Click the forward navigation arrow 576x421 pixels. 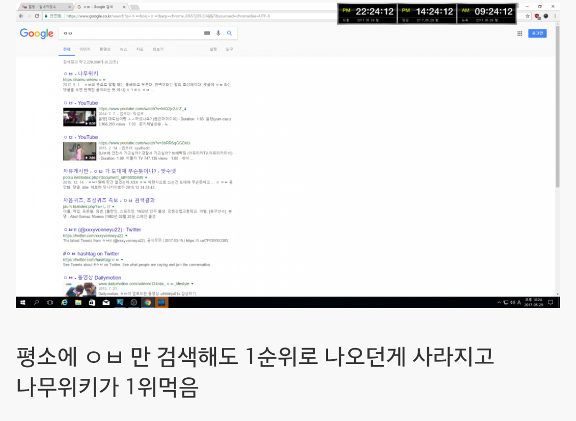[x=29, y=16]
